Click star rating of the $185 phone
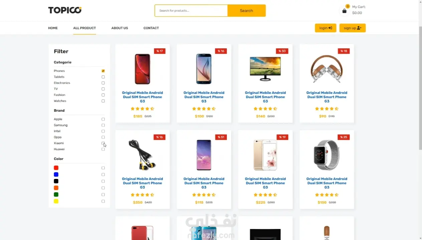Image resolution: width=422 pixels, height=240 pixels. click(x=143, y=109)
